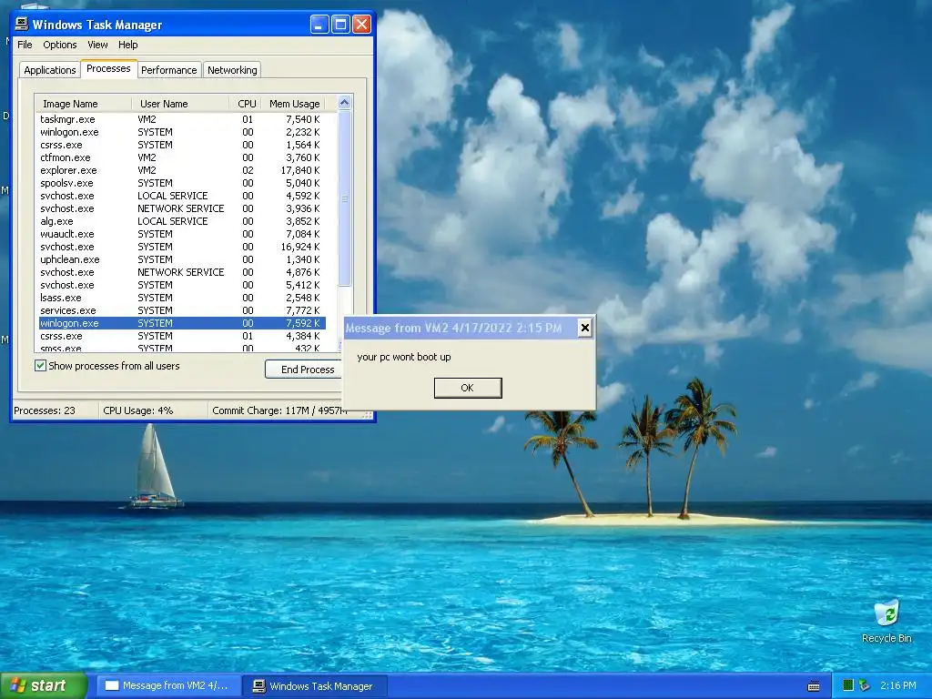Select the services.exe process
932x699 pixels.
tap(182, 310)
